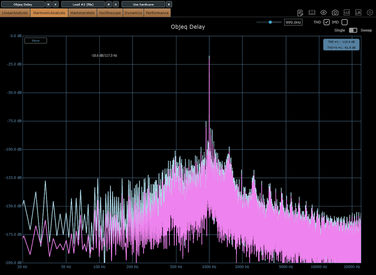
Task: Click the Objeq Delay chart title
Action: 188,27
